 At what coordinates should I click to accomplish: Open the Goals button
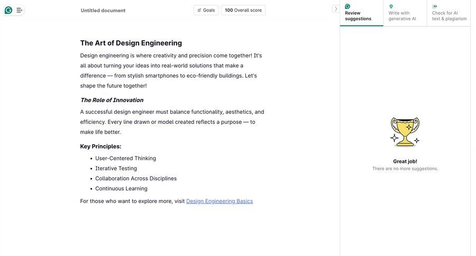pos(206,10)
